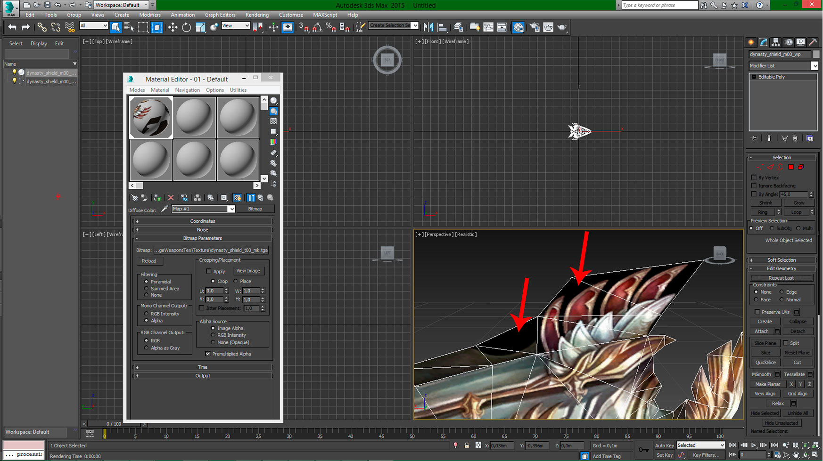823x461 pixels.
Task: Enable the Apply cropping checkbox
Action: point(208,271)
